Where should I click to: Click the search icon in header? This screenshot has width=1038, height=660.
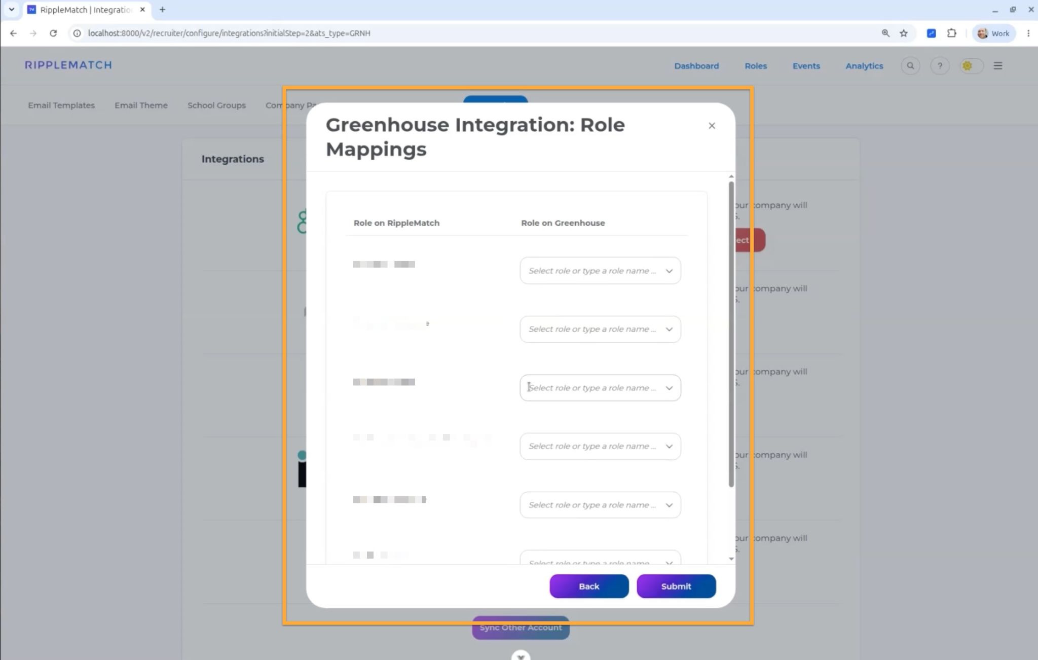[910, 65]
